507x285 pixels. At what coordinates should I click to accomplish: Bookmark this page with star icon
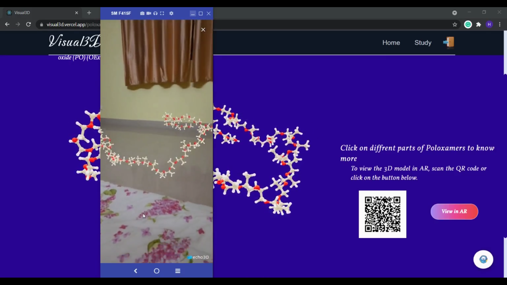point(455,25)
